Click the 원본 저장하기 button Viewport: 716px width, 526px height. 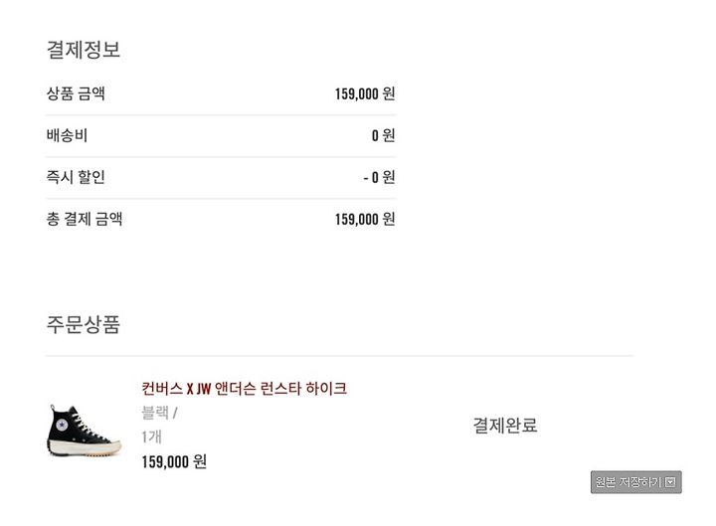635,482
